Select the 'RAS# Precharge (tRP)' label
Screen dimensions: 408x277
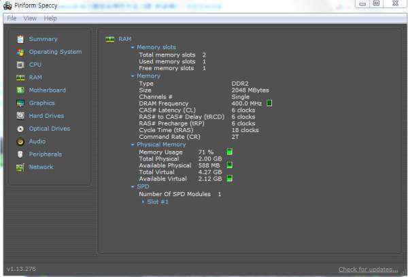[172, 123]
